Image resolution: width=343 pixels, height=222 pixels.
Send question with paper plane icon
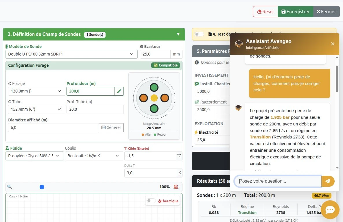[x=328, y=181]
